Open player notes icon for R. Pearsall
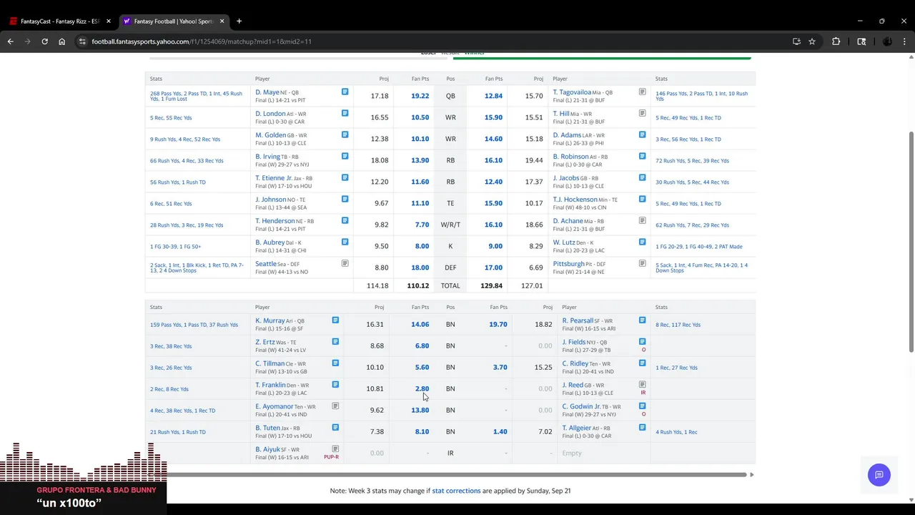 point(642,320)
